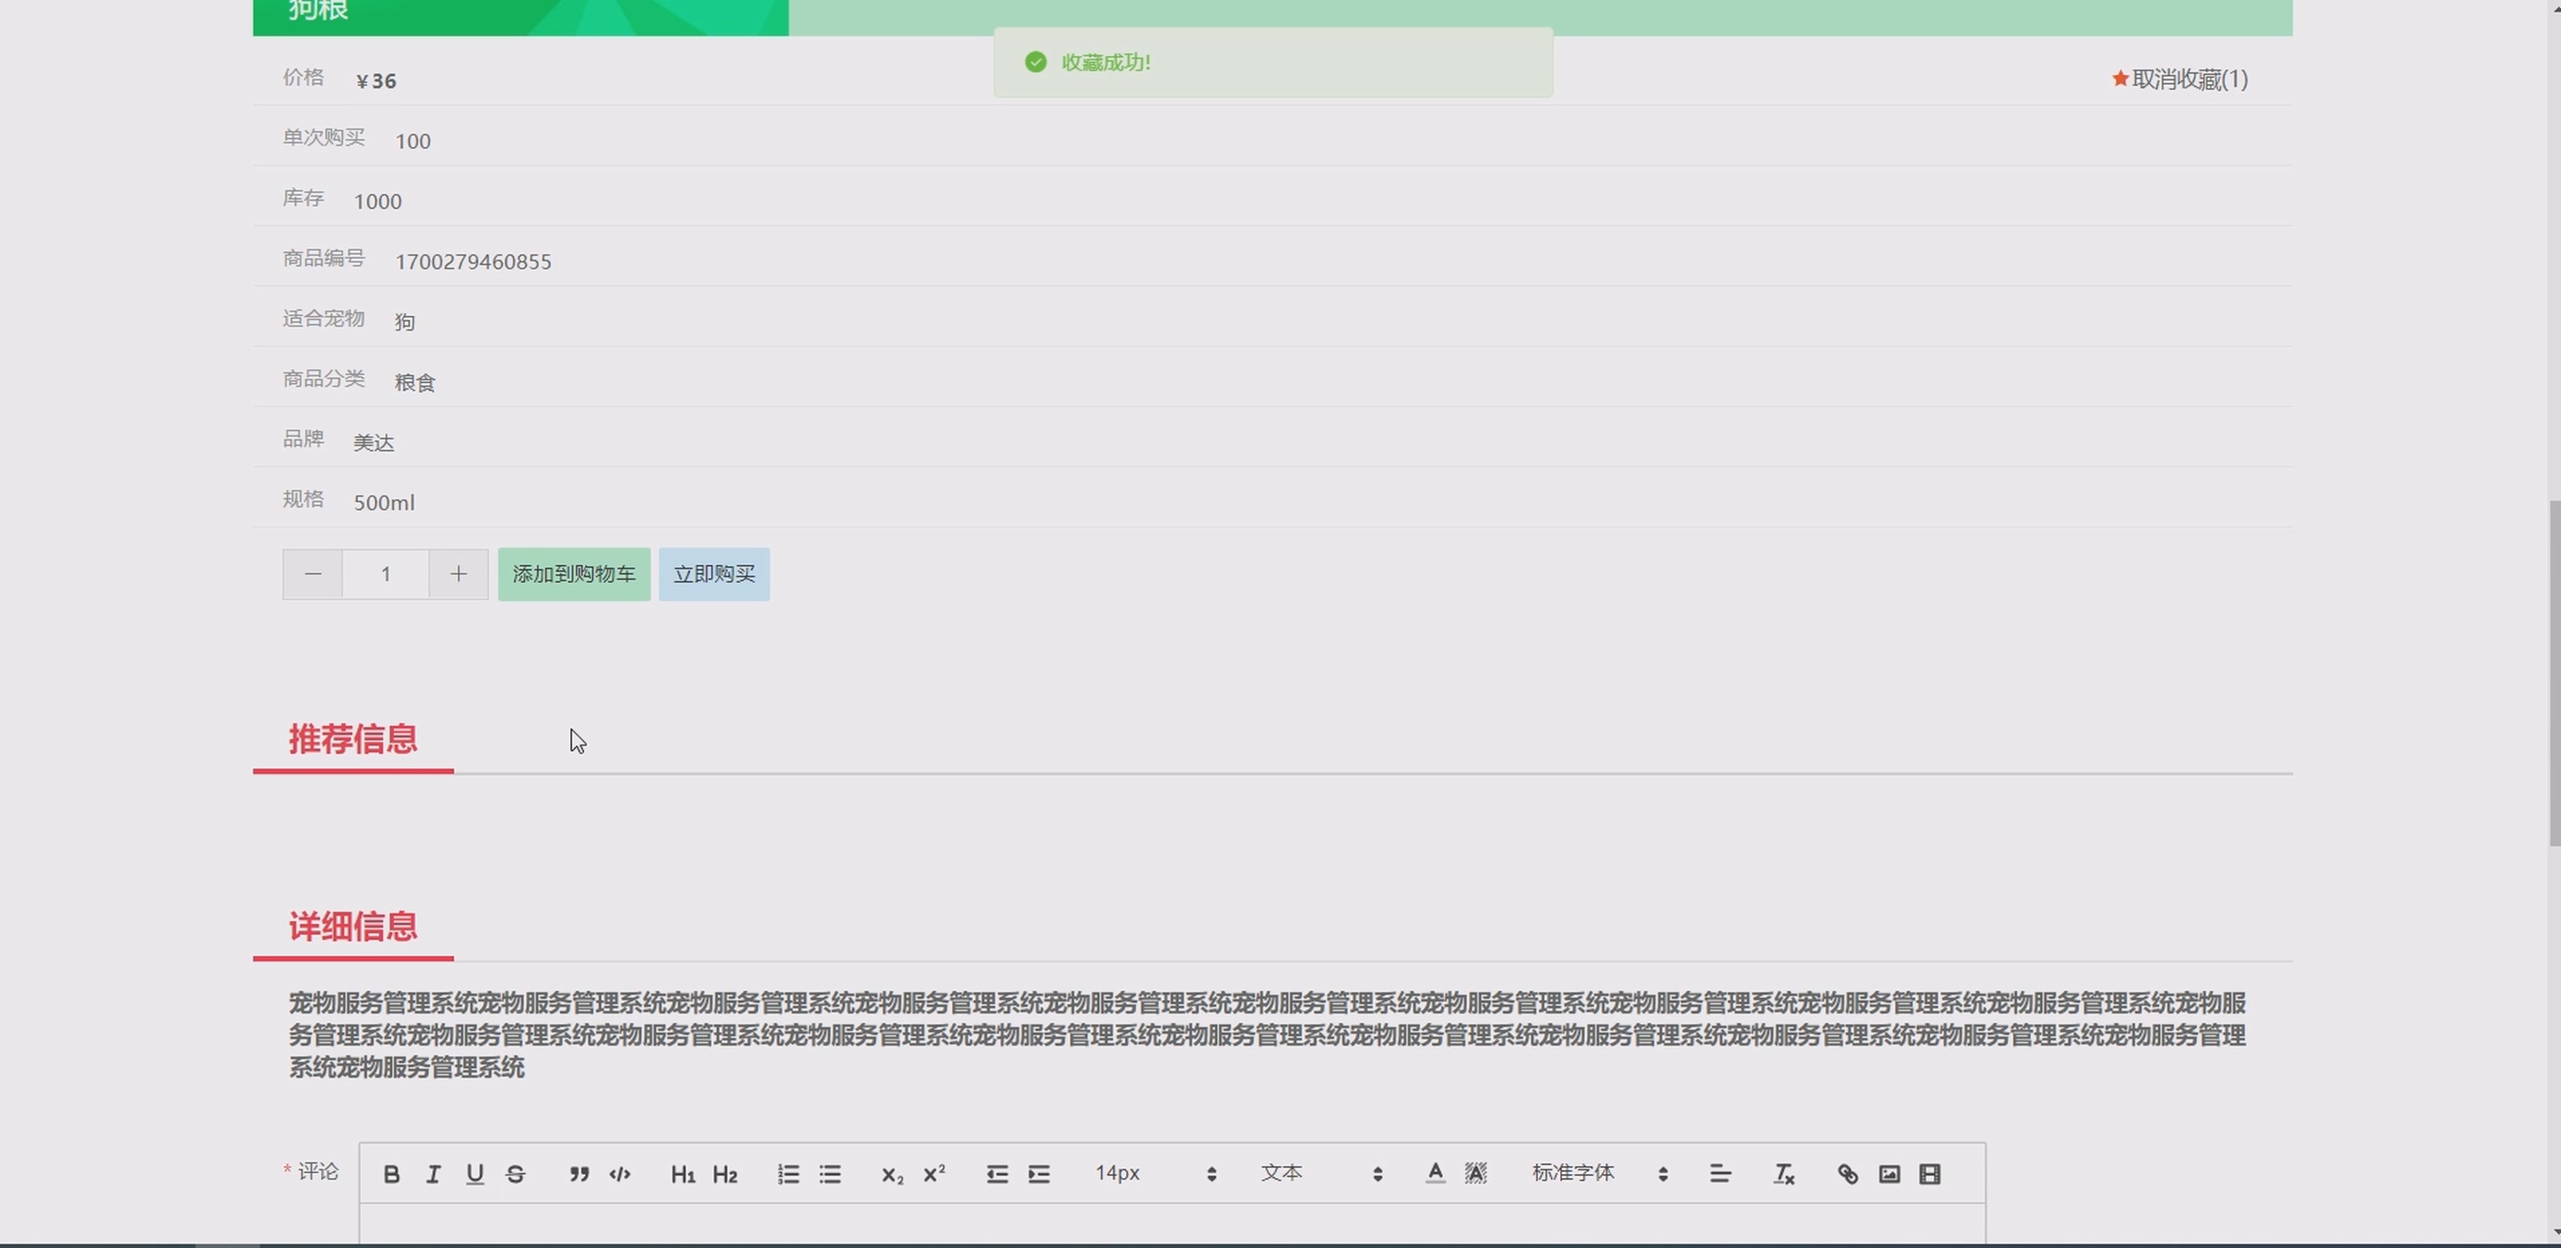Open the 文本 heading style dropdown
This screenshot has height=1248, width=2561.
[1321, 1174]
